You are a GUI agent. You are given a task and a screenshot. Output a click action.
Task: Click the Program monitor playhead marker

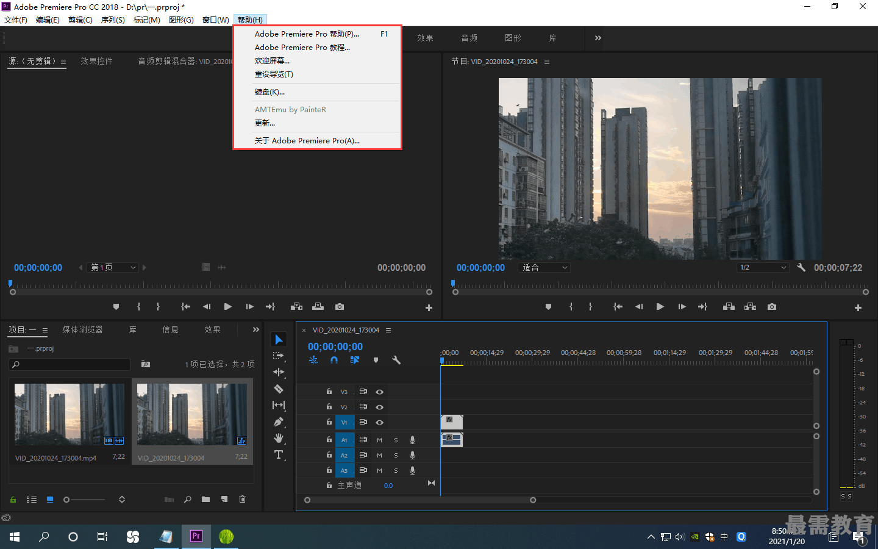click(452, 283)
